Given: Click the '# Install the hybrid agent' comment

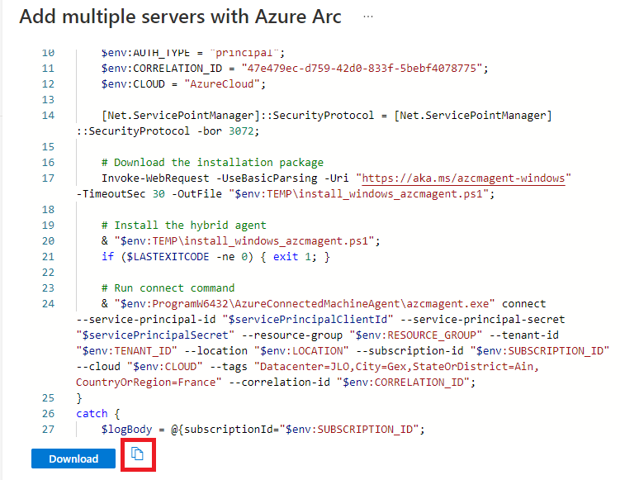Looking at the screenshot, I should (184, 226).
